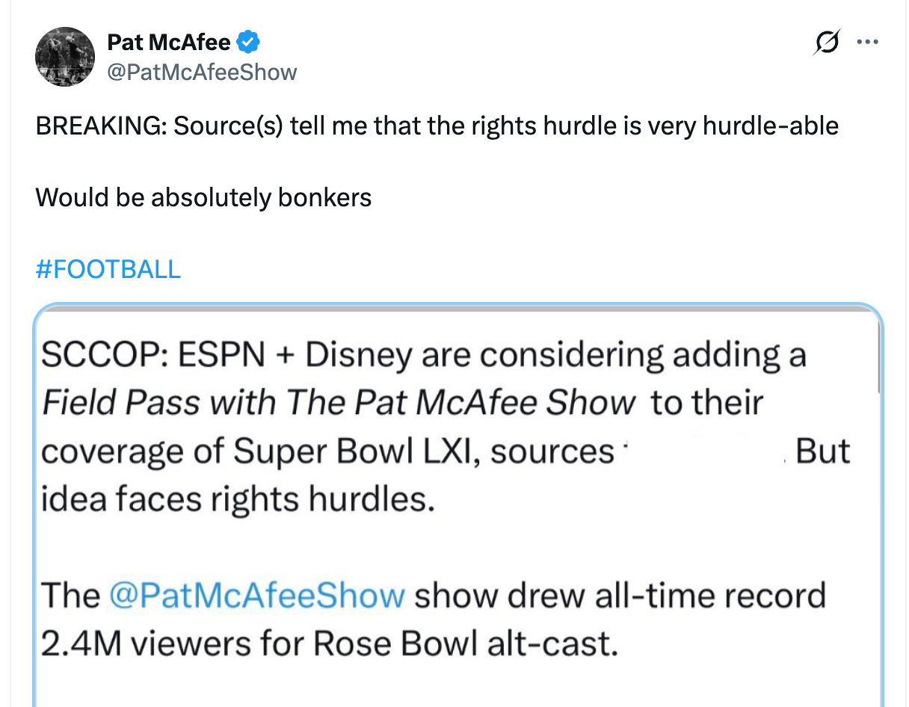Open the Grok explain-post icon

828,43
